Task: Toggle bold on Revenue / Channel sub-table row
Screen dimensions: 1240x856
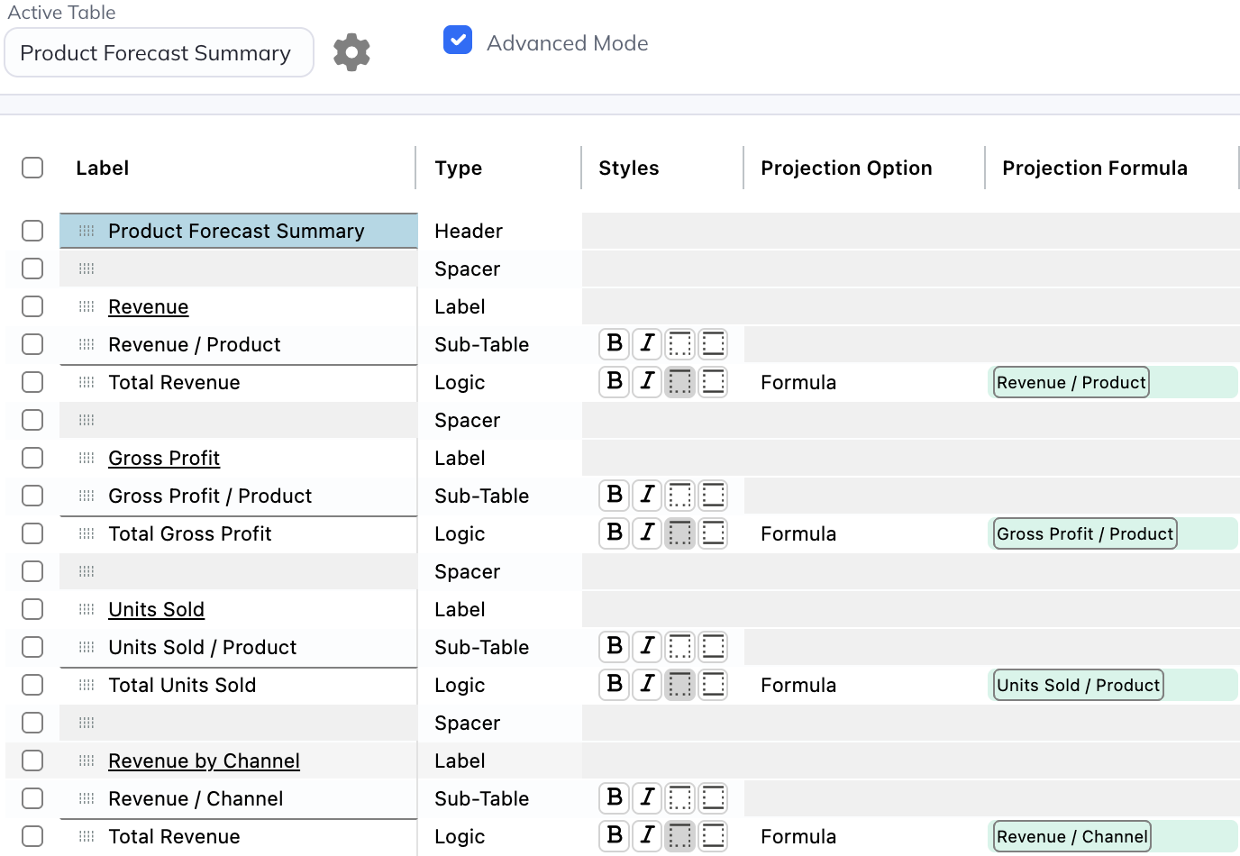Action: (615, 798)
